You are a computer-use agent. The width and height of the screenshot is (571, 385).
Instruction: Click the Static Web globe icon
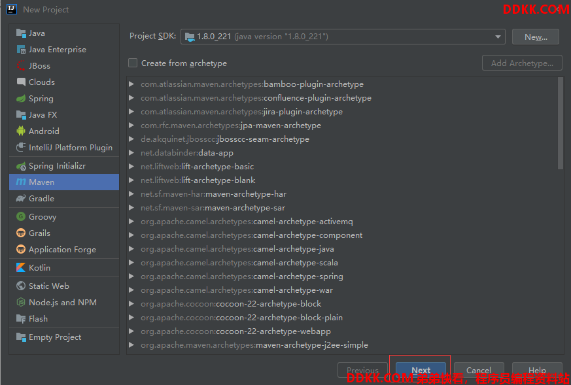pos(21,286)
